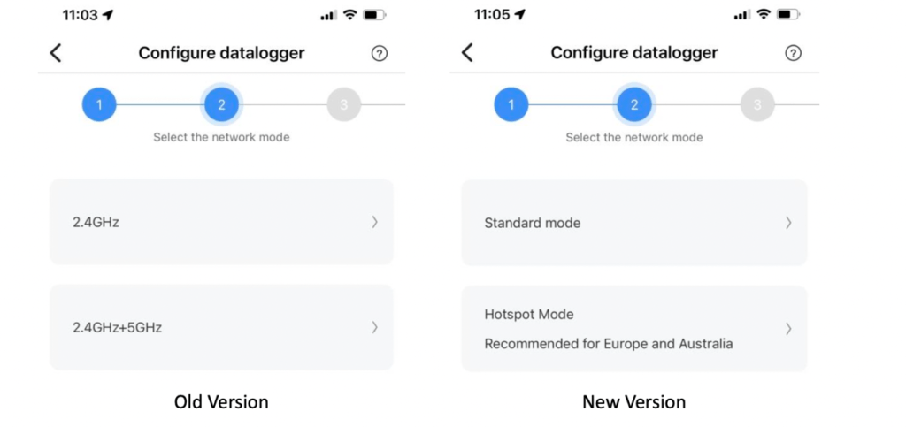Image resolution: width=906 pixels, height=427 pixels.
Task: Tap the Wi-Fi status icon on the left phone
Action: (349, 15)
